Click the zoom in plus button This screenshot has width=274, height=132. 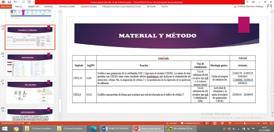point(259,123)
